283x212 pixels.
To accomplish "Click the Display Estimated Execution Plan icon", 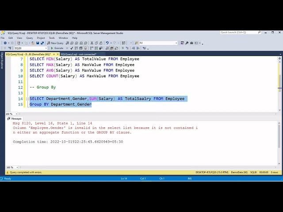I will pos(76,48).
